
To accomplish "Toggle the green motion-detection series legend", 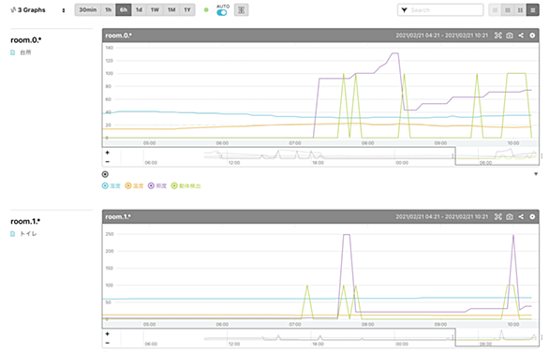I will tap(185, 185).
